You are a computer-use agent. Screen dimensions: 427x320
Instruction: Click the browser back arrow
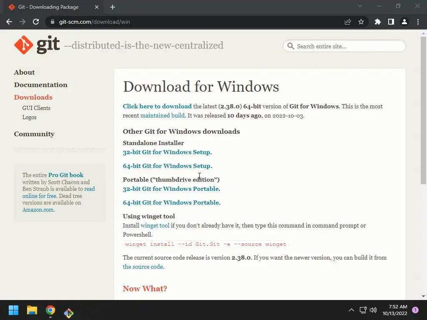9,22
